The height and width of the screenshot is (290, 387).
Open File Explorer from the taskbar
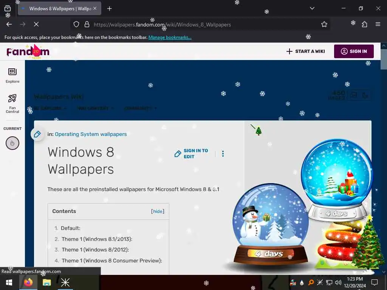coord(46,282)
